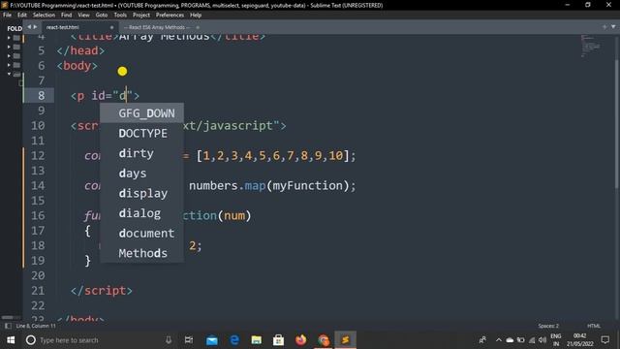Open the Preferences menu
The height and width of the screenshot is (349, 620).
[170, 16]
